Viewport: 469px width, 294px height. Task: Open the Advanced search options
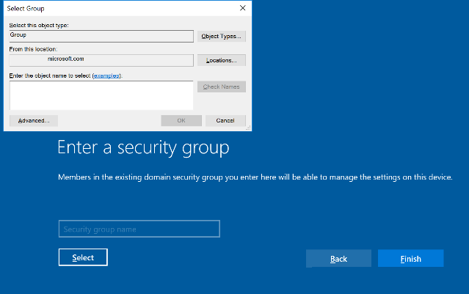(x=33, y=120)
